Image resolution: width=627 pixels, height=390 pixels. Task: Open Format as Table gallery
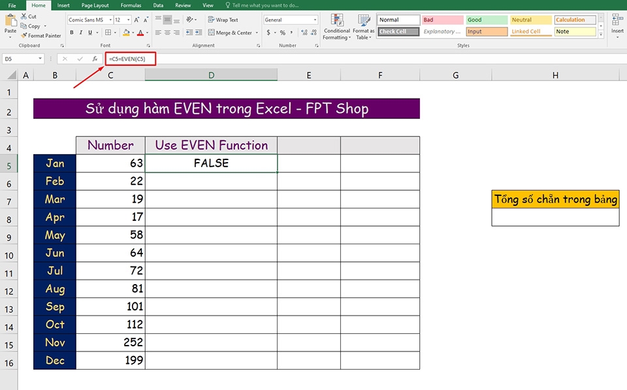coord(364,26)
